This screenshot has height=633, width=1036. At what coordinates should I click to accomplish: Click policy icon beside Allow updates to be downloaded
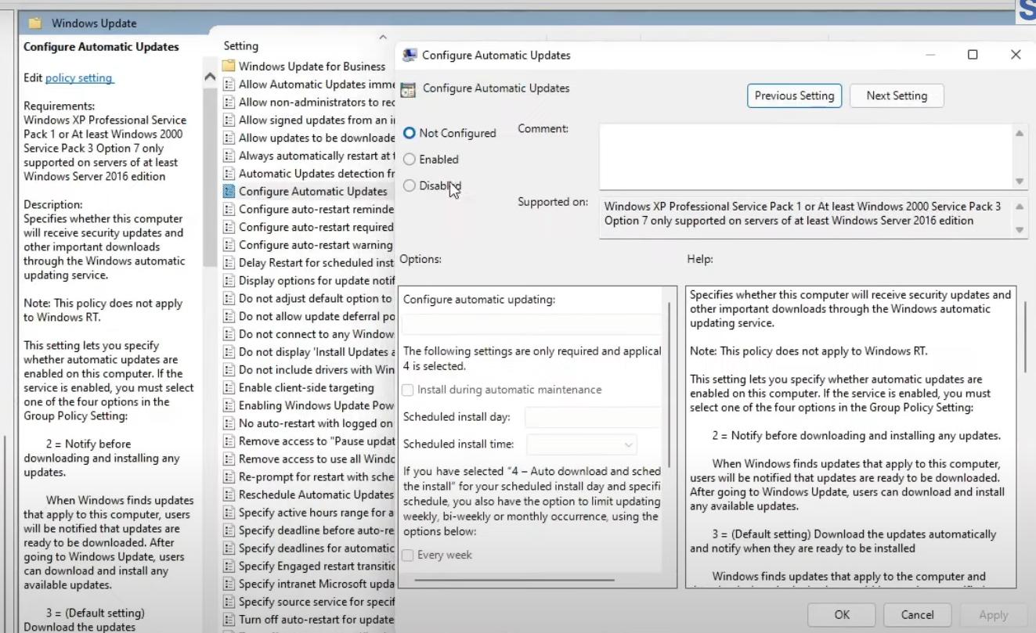pos(229,138)
